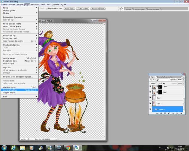Open Google Chrome from the taskbar
The image size is (189, 151).
click(68, 148)
